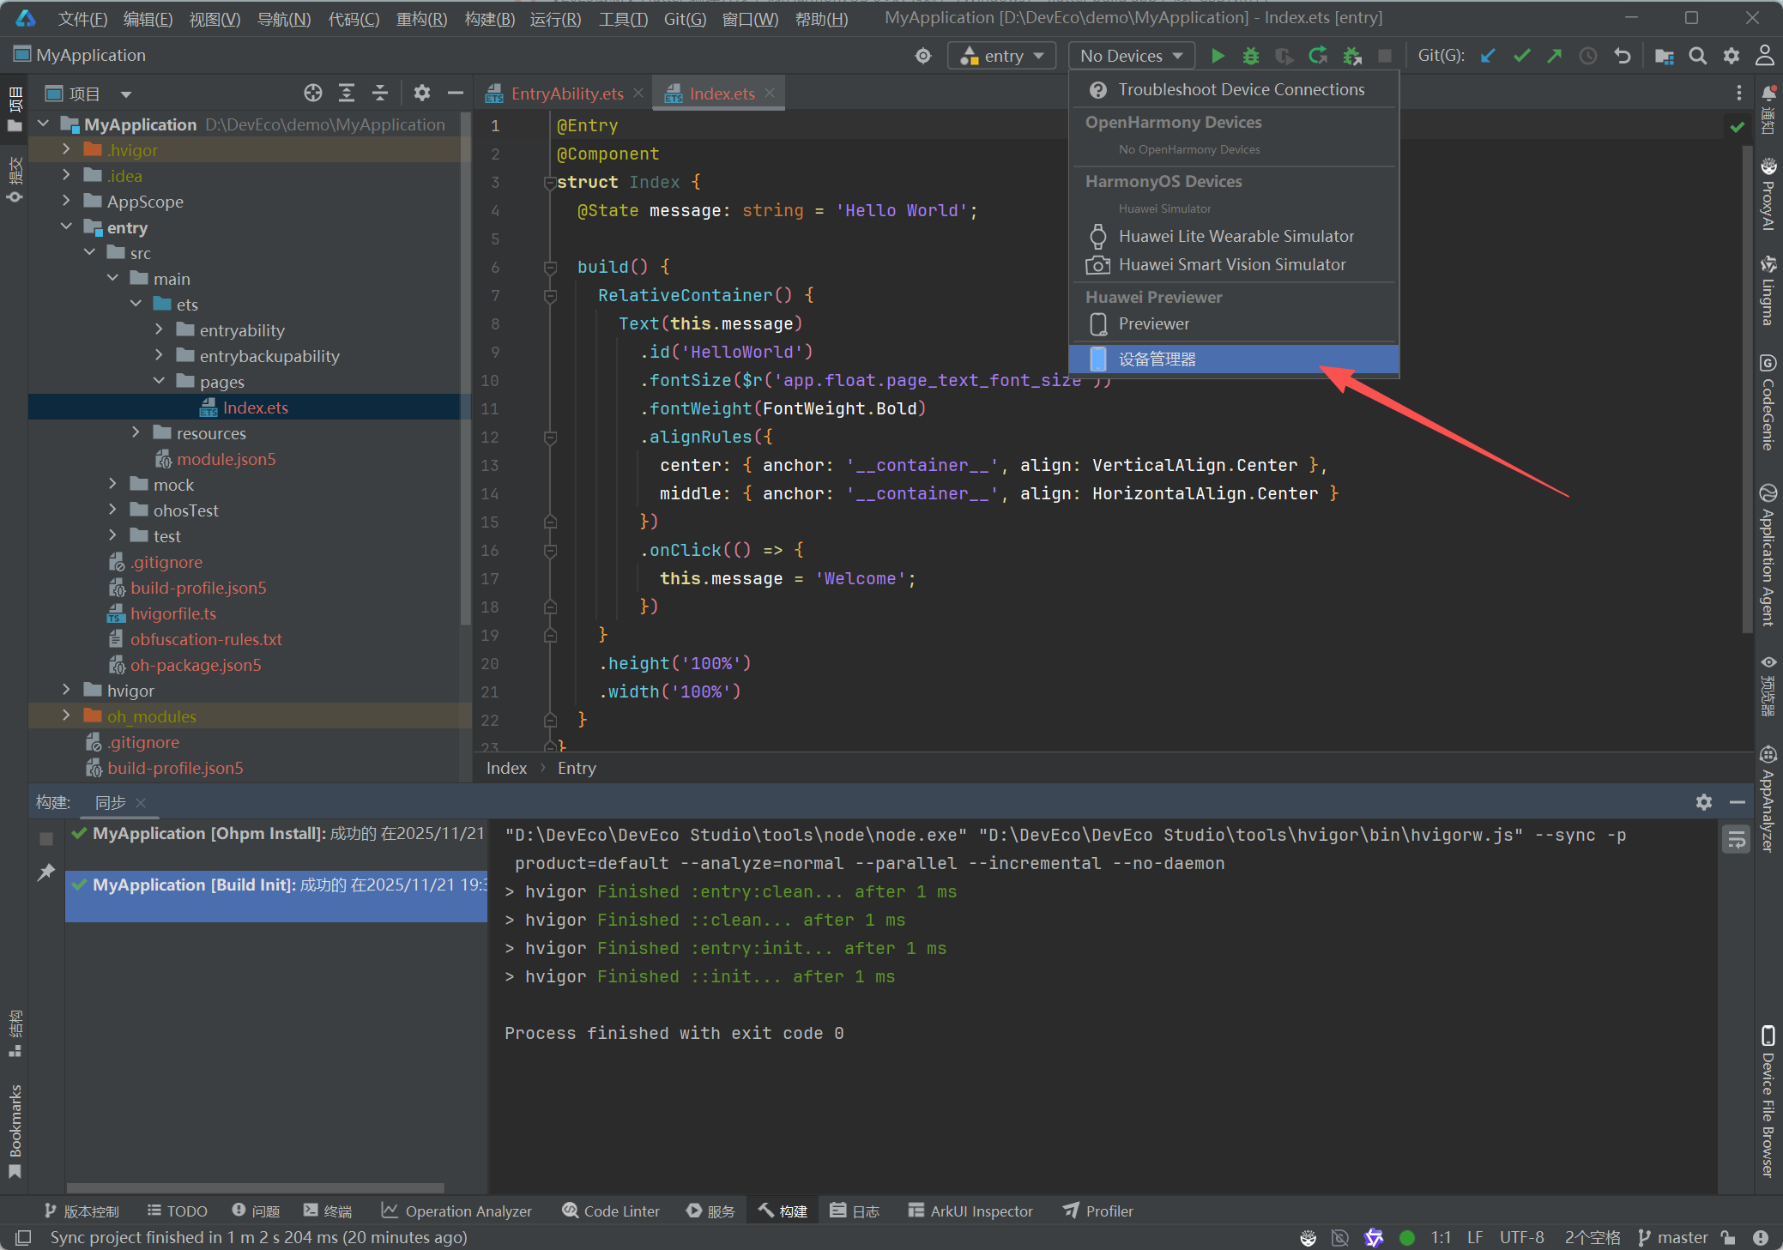This screenshot has width=1783, height=1250.
Task: Expand the AppScope folder
Action: point(66,201)
